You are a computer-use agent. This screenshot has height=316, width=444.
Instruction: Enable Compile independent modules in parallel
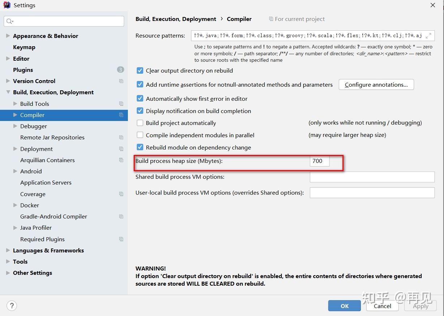tap(140, 135)
